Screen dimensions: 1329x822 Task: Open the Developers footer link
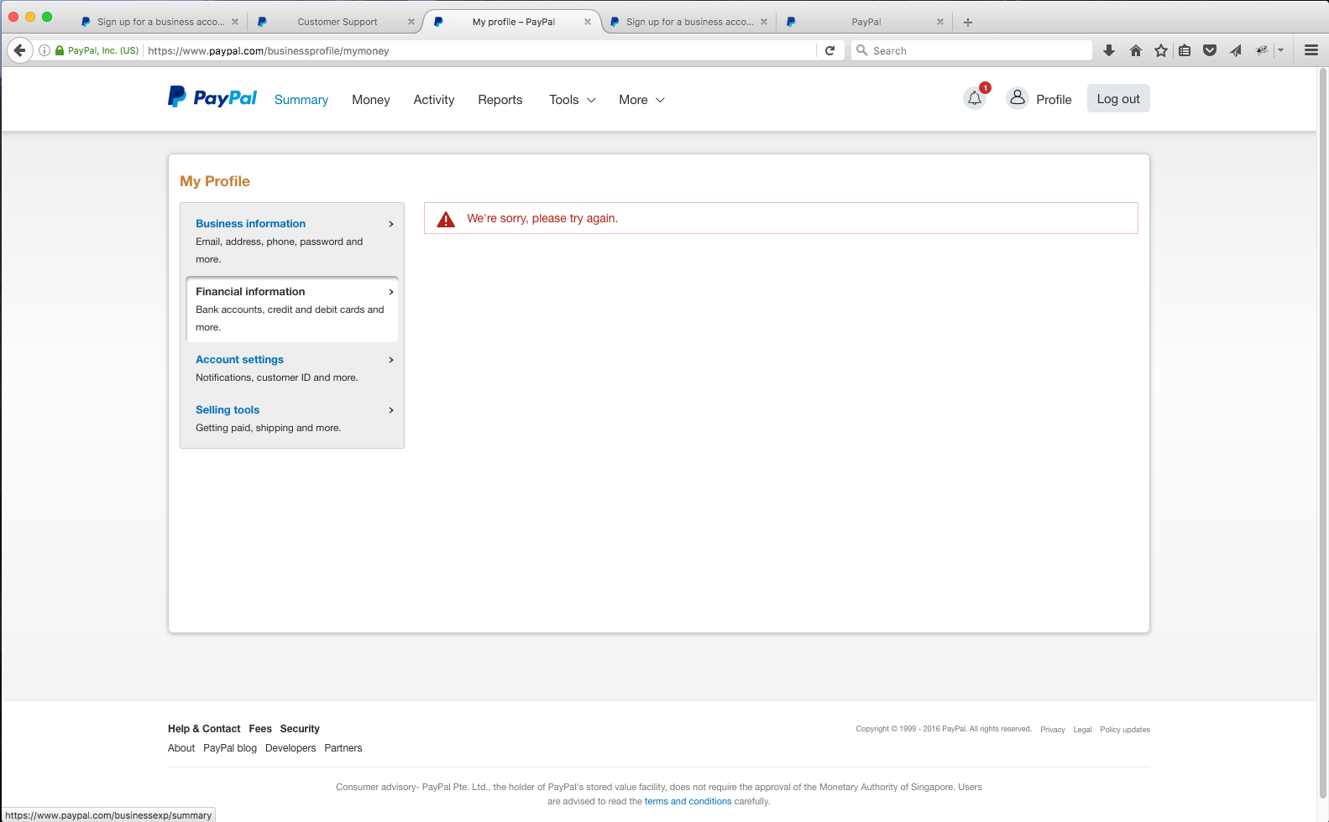pyautogui.click(x=290, y=748)
